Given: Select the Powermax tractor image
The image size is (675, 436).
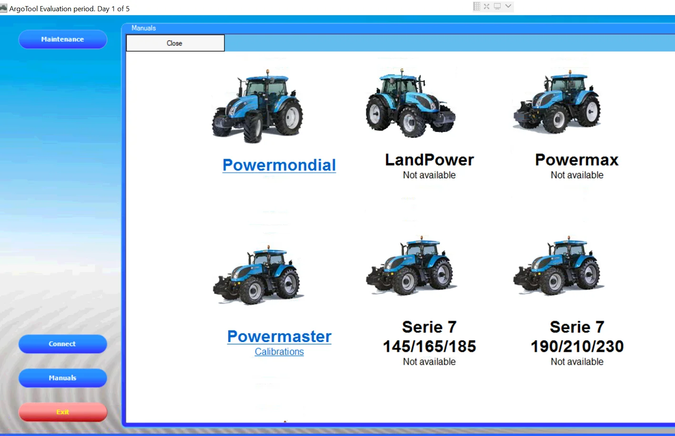Looking at the screenshot, I should pos(557,101).
